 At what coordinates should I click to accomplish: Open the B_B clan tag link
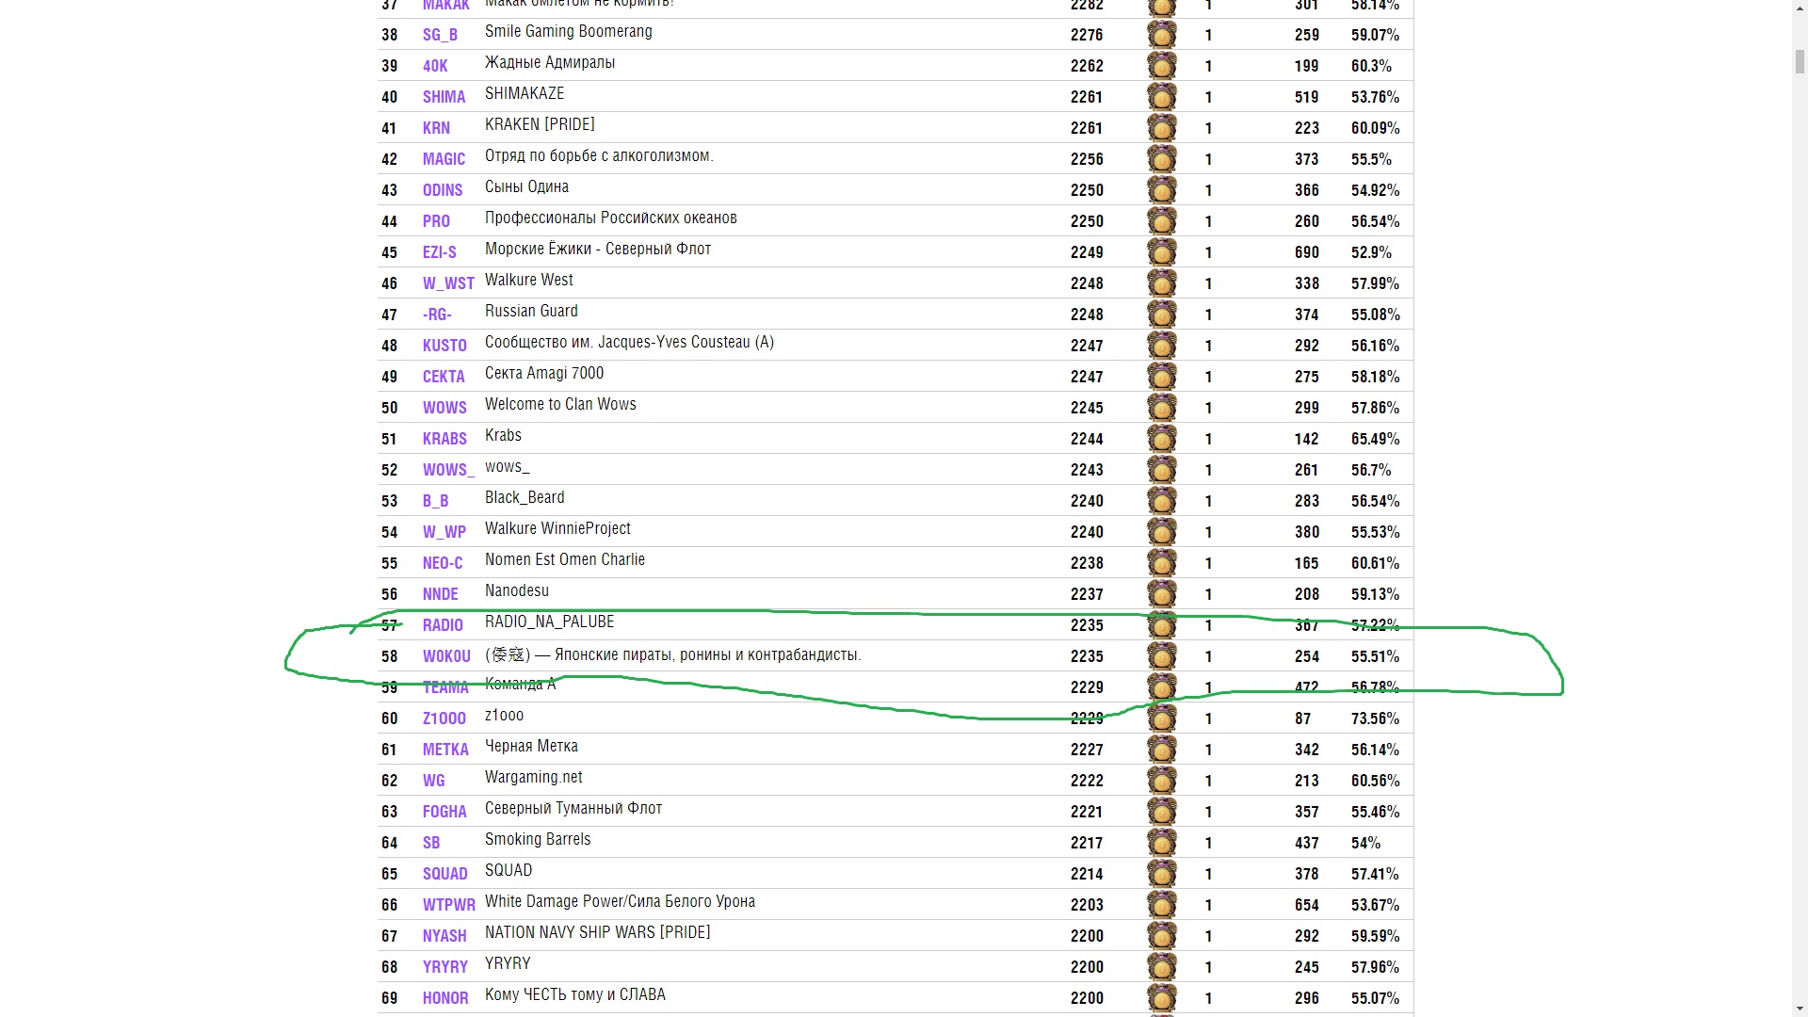435,501
